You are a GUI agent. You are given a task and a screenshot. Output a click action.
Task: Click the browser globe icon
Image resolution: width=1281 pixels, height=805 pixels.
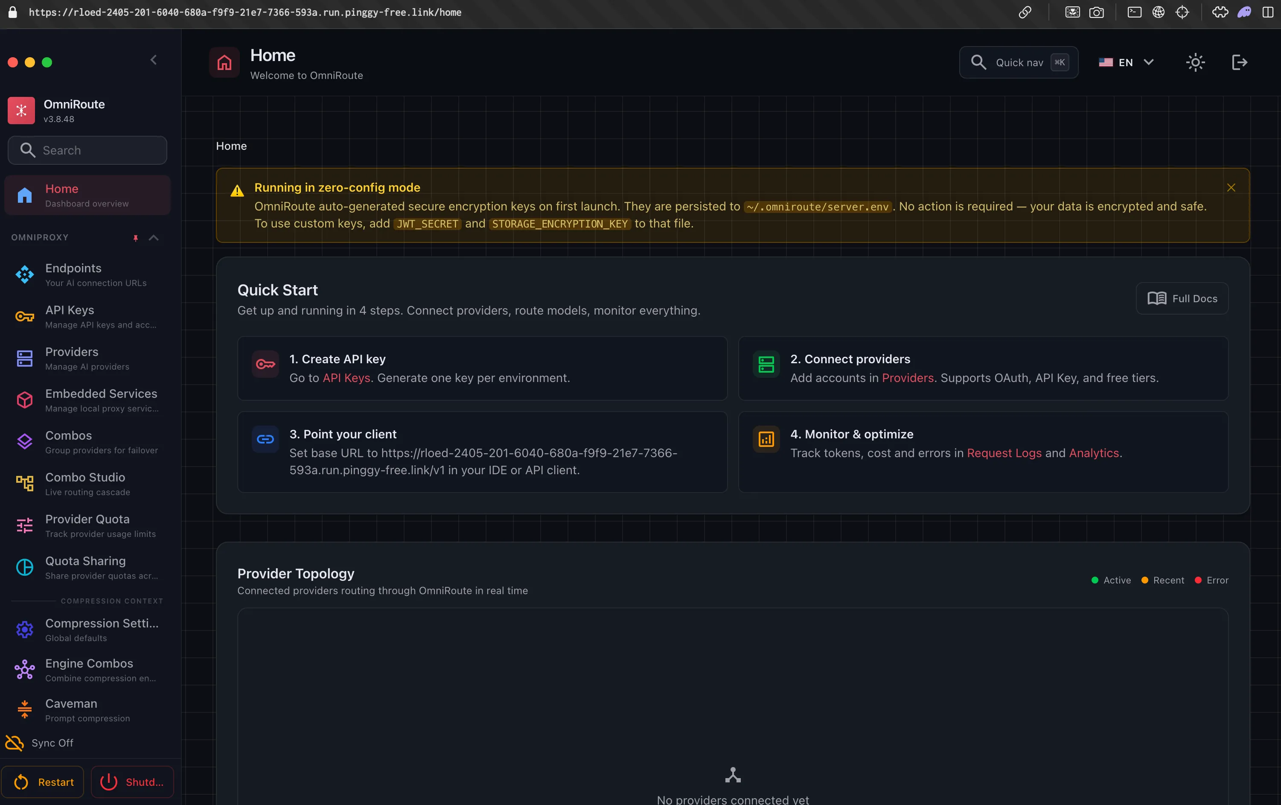[1158, 12]
